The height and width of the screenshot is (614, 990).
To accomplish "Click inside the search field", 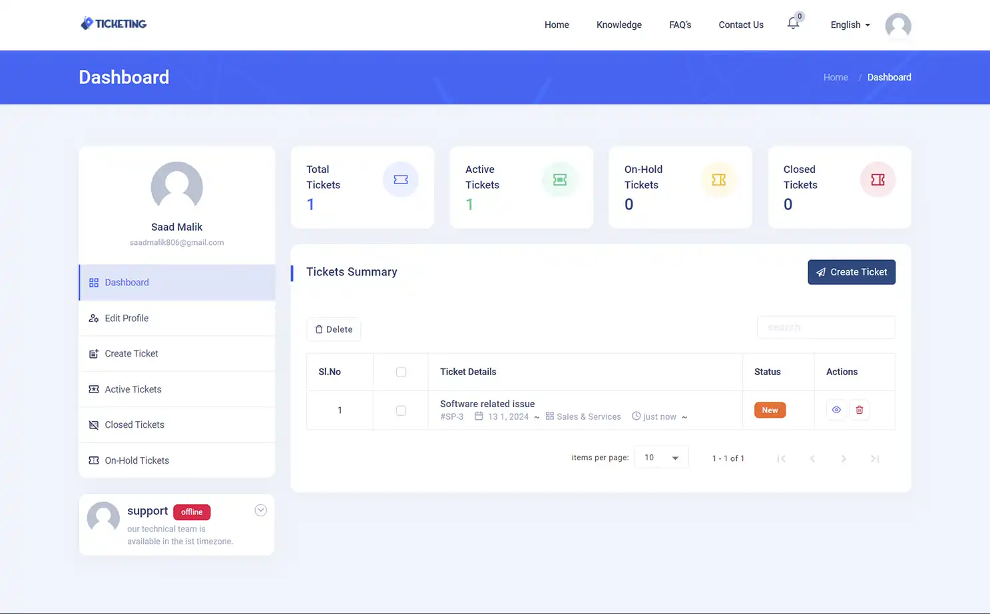I will (826, 327).
